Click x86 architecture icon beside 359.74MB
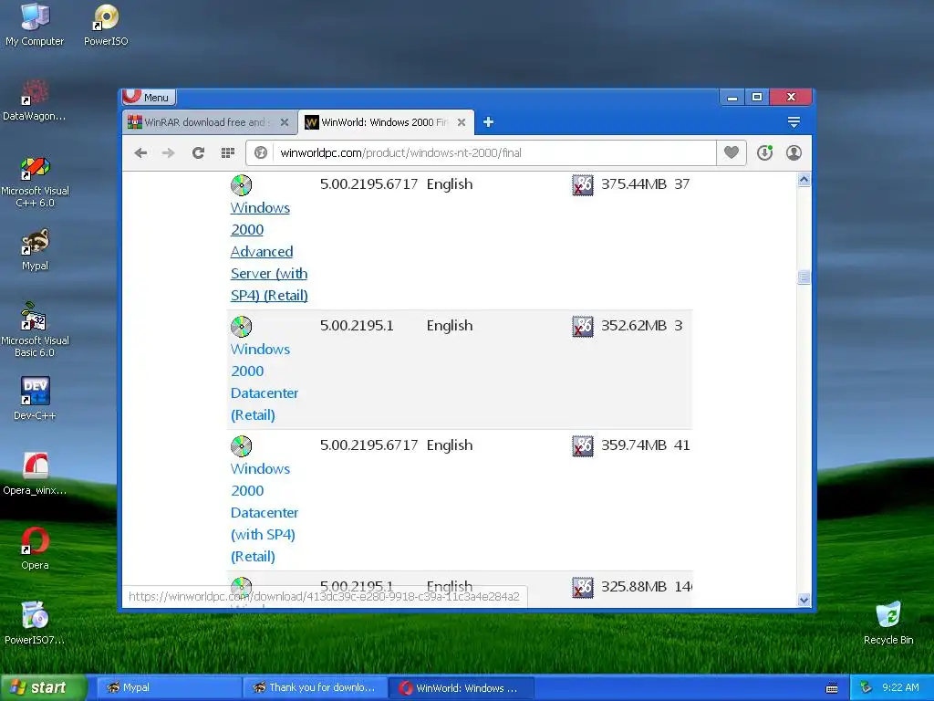 point(583,445)
